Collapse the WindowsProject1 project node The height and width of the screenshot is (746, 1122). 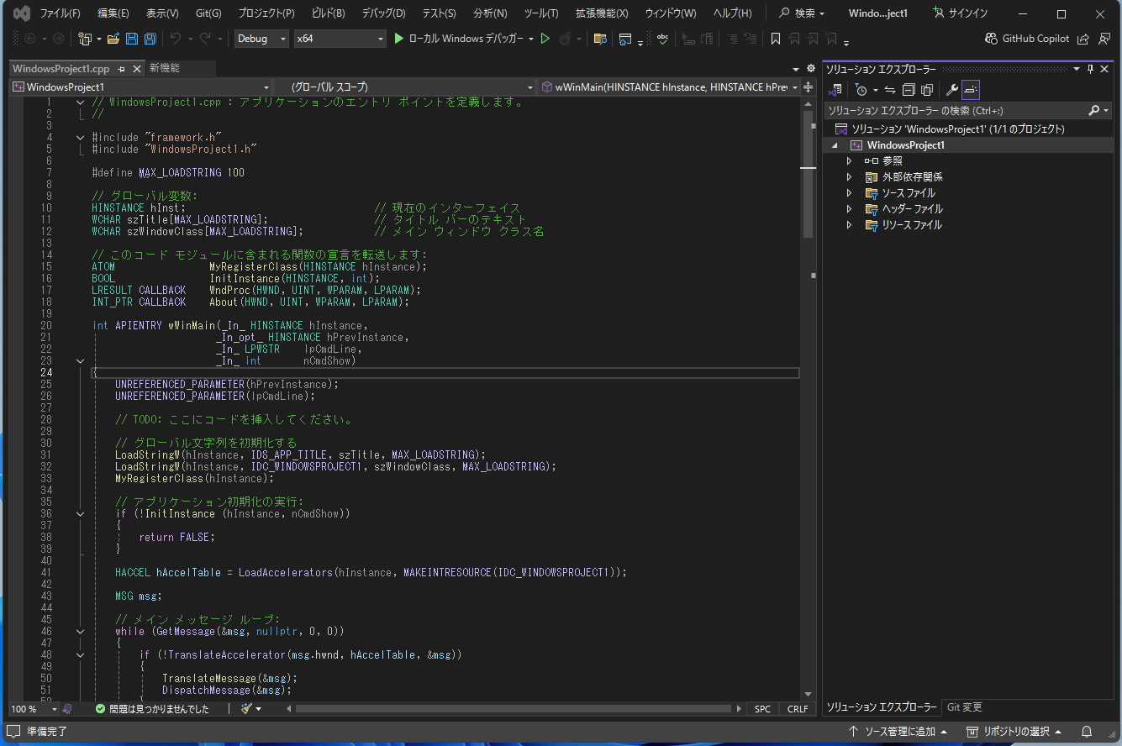point(835,145)
